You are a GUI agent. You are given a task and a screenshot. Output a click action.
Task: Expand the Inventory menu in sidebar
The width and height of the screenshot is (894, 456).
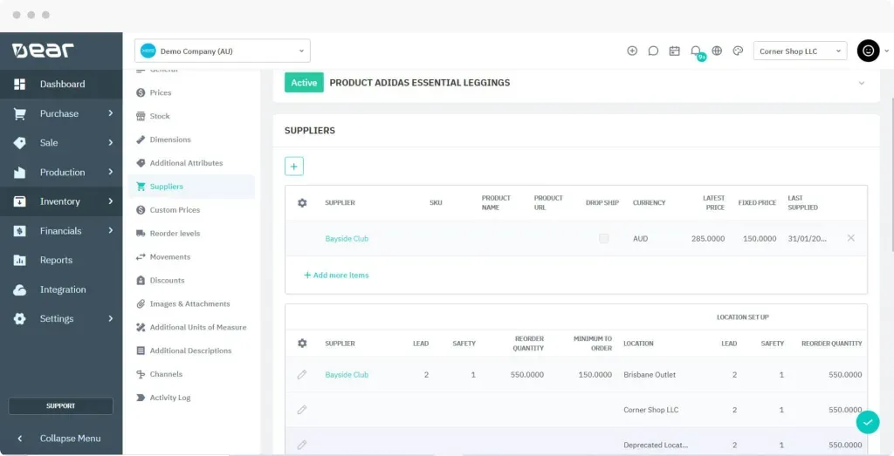pyautogui.click(x=61, y=201)
